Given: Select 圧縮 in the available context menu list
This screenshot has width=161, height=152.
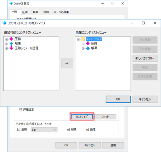Looking at the screenshot, I should 18,39.
